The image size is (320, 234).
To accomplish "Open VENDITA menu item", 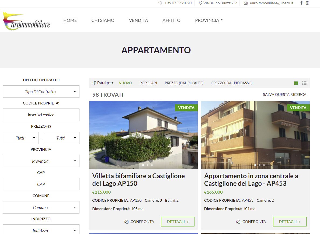I will coord(138,20).
